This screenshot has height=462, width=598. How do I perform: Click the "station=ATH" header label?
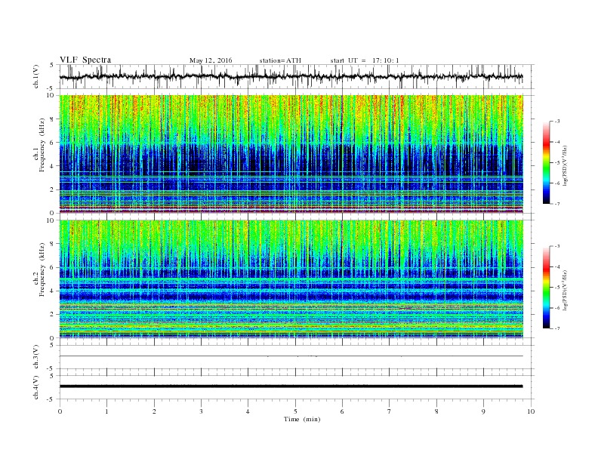coord(280,60)
